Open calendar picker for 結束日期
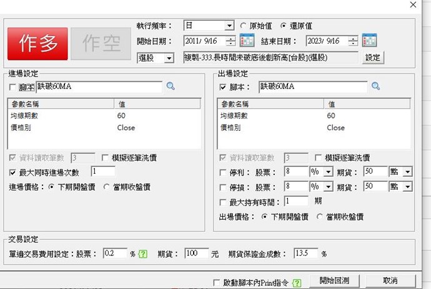This screenshot has width=431, height=289. coord(369,40)
